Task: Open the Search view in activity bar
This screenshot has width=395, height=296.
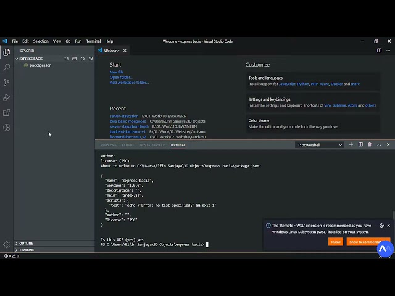Action: click(x=7, y=67)
